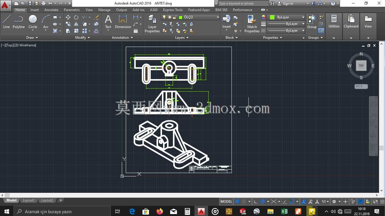Open the Parametric ribbon tab

point(72,10)
